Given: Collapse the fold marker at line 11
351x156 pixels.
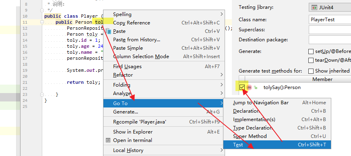Looking at the screenshot, I should click(x=41, y=22).
